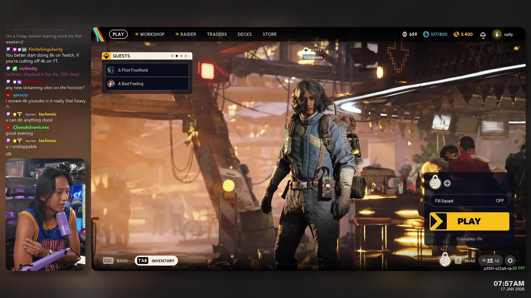531x298 pixels.
Task: Click A First Foothold quest giver portrait
Action: tap(111, 70)
